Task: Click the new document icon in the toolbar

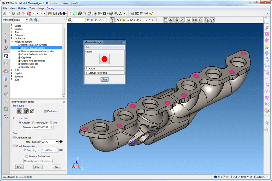Action: click(x=9, y=14)
